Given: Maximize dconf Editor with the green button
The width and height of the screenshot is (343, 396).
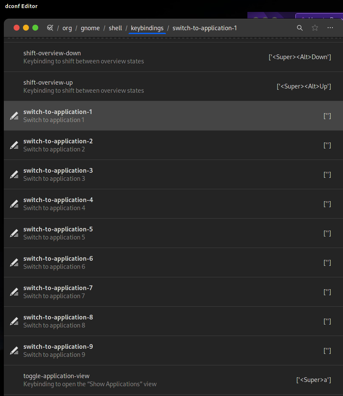Looking at the screenshot, I should (35, 28).
